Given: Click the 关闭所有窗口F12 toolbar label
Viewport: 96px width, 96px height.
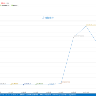Looking at the screenshot, I should pyautogui.click(x=6, y=6).
